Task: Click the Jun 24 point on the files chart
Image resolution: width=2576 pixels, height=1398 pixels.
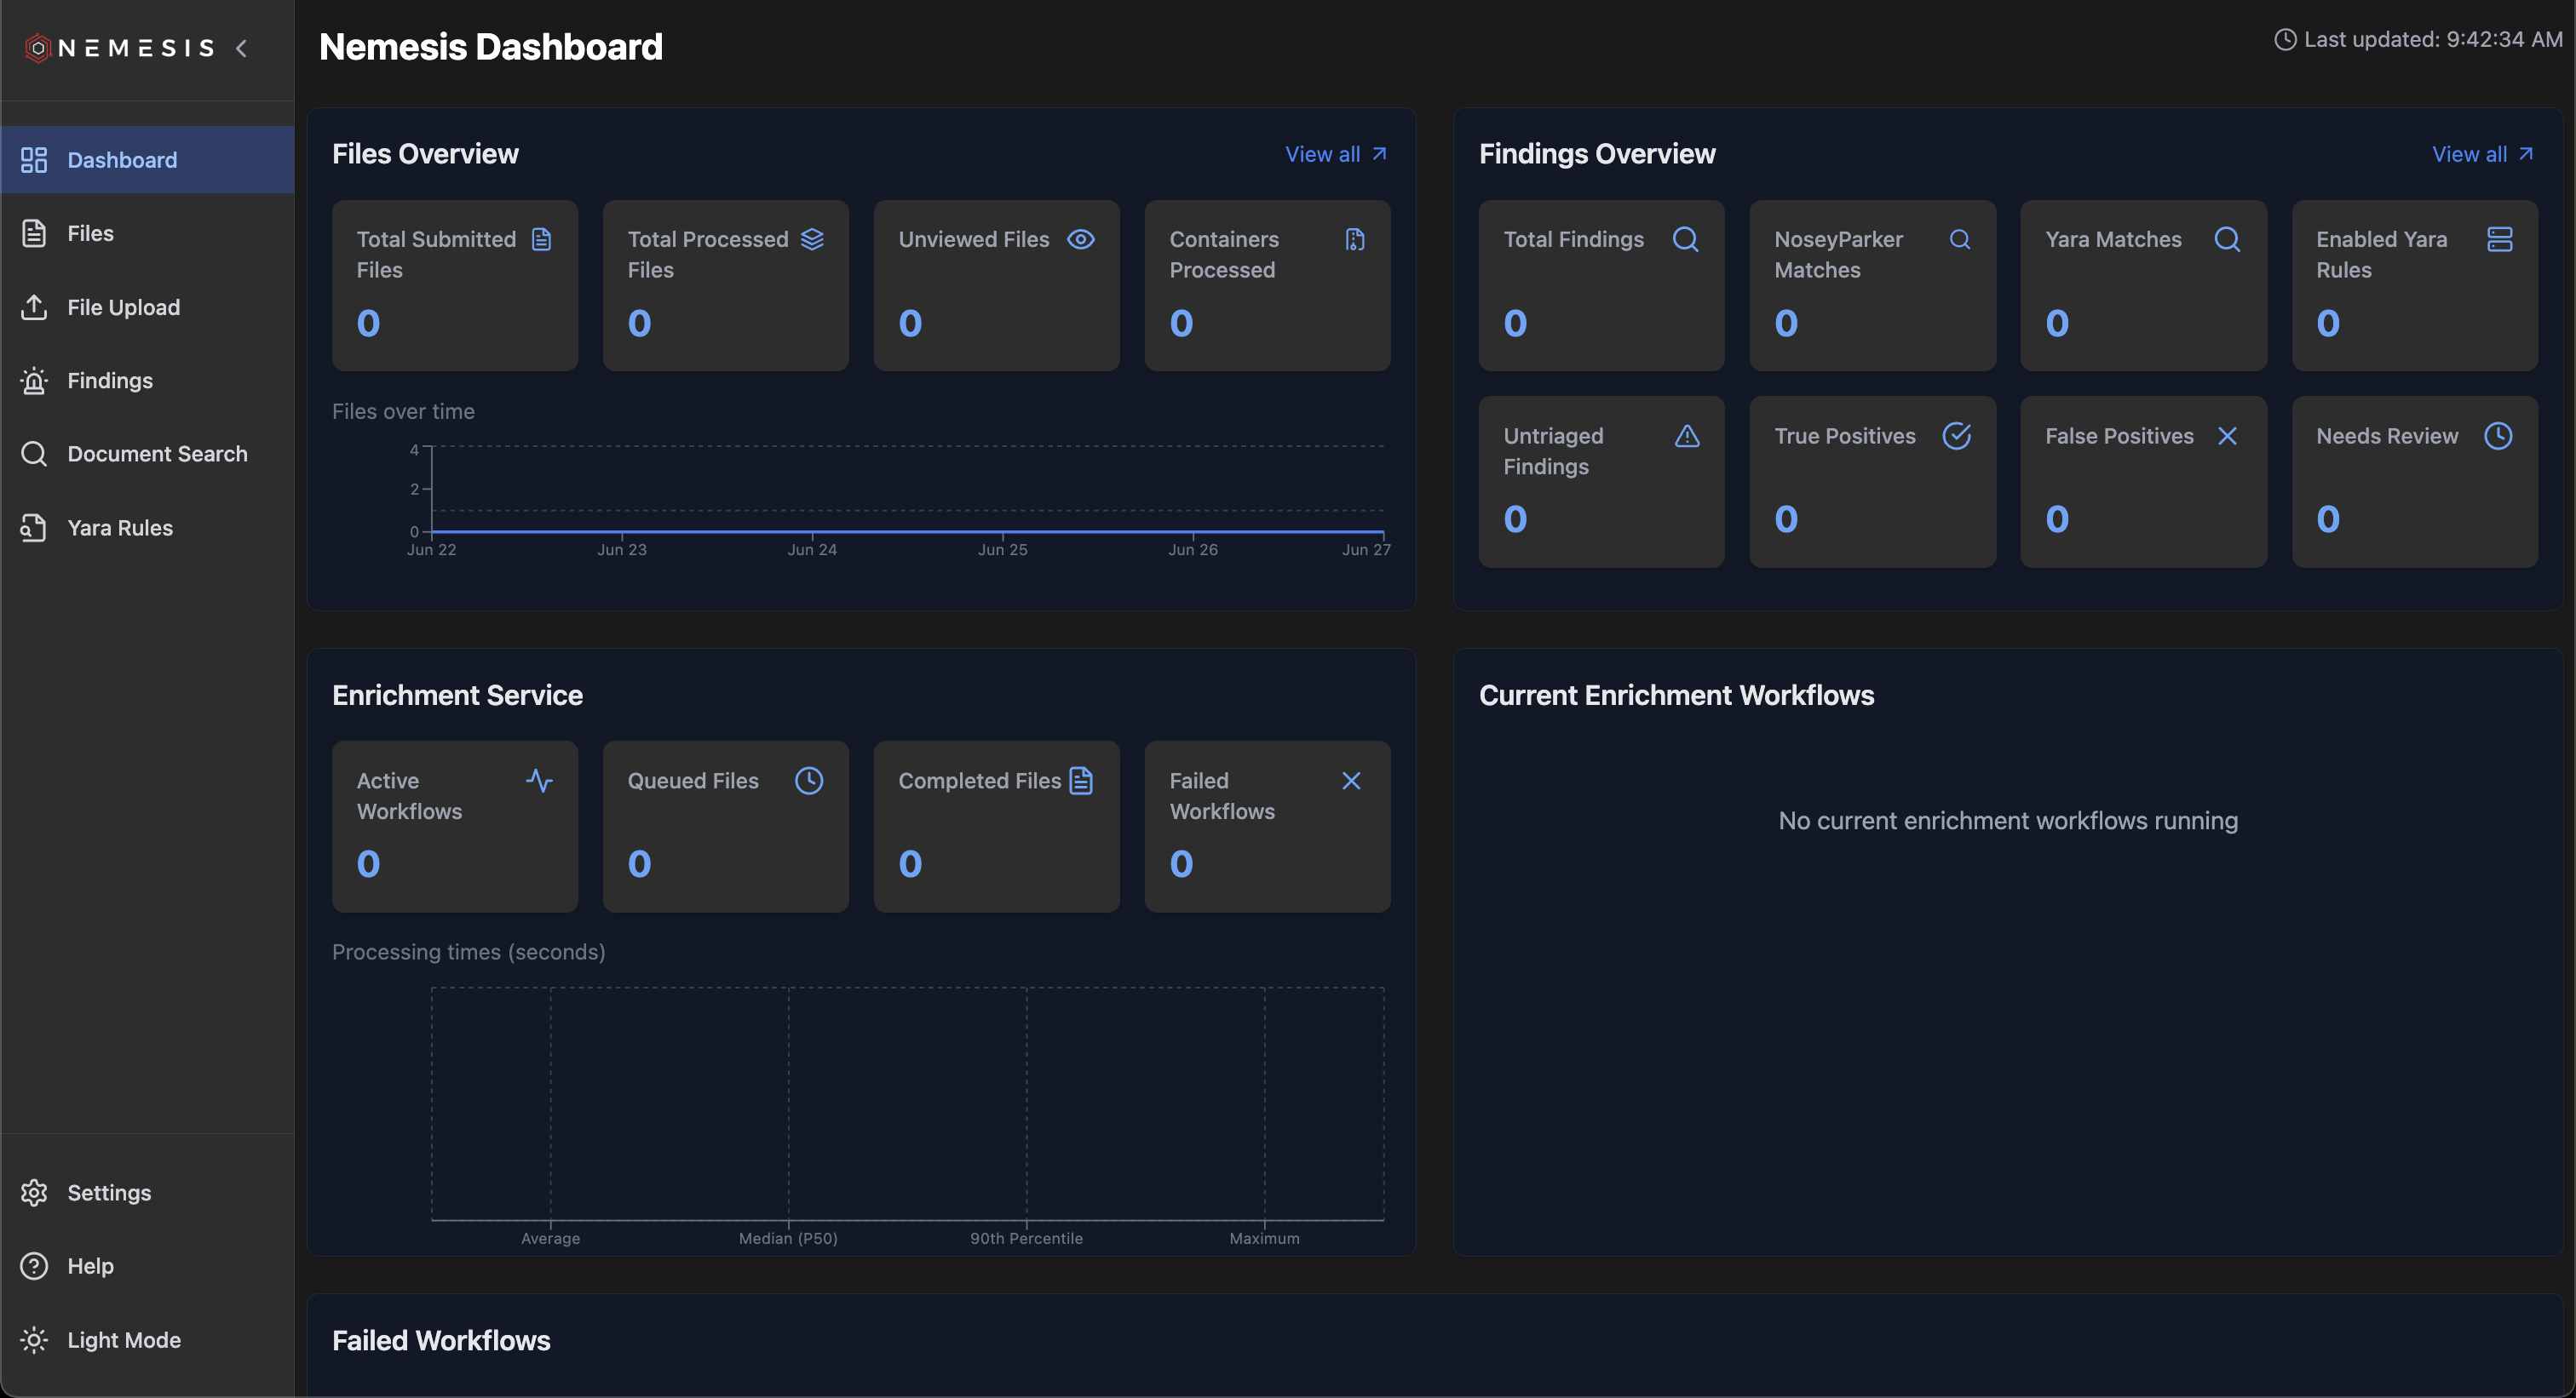Action: coord(812,531)
